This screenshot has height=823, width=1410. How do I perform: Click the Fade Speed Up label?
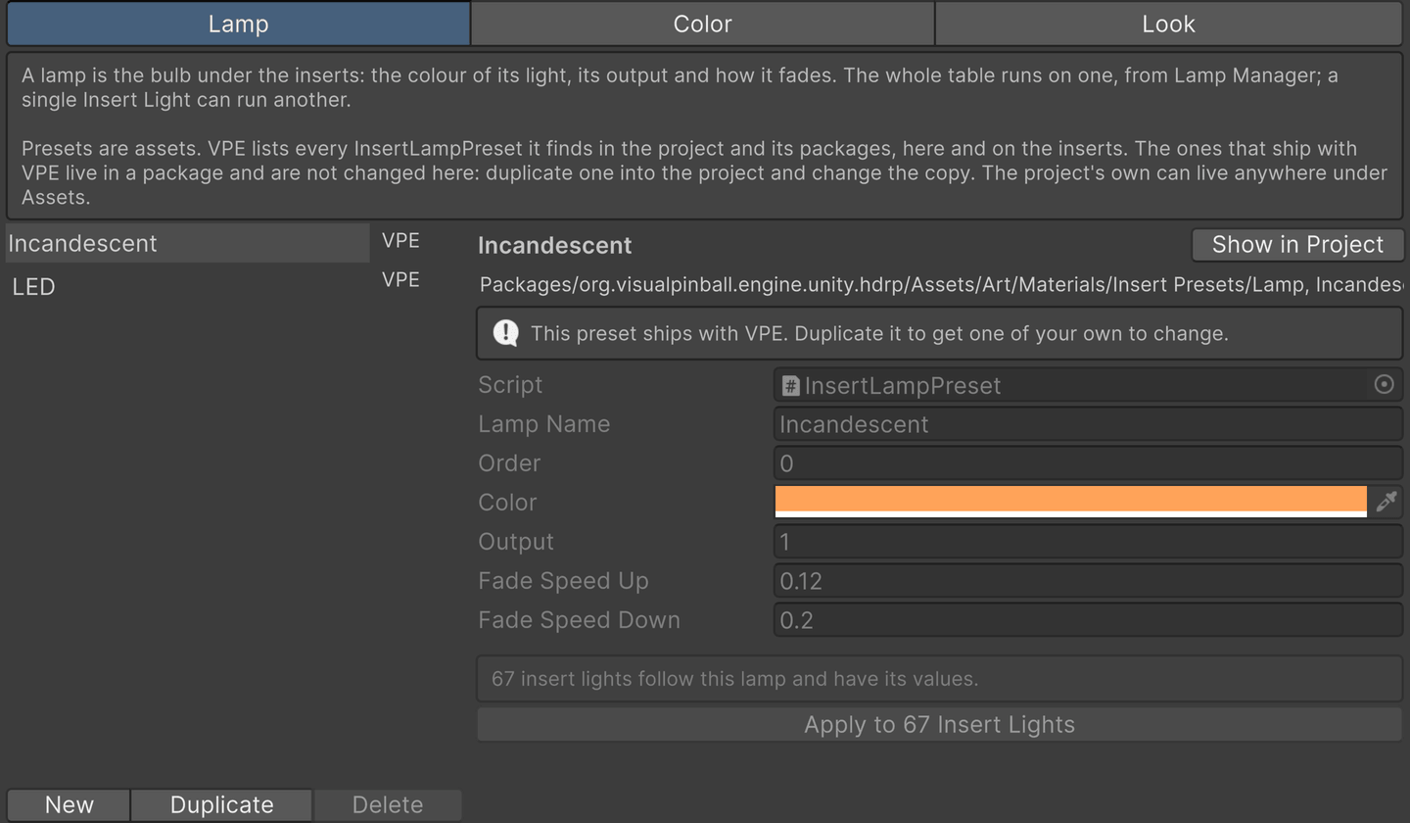(563, 581)
